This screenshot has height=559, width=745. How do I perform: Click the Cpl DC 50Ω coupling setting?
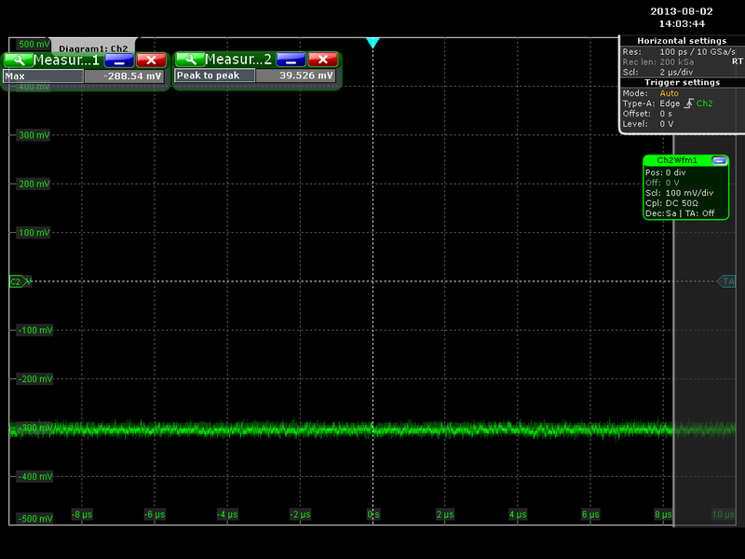(x=684, y=202)
